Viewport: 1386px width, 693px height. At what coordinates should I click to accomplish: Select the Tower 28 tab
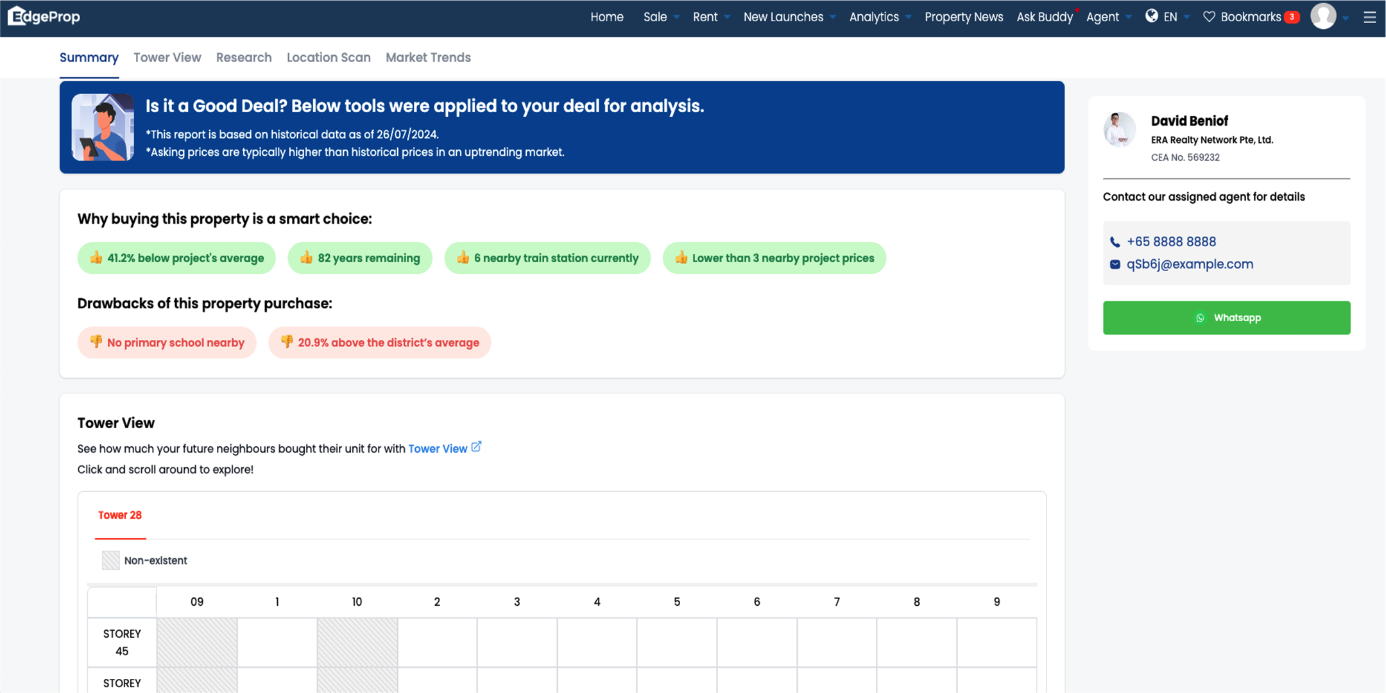(x=120, y=515)
